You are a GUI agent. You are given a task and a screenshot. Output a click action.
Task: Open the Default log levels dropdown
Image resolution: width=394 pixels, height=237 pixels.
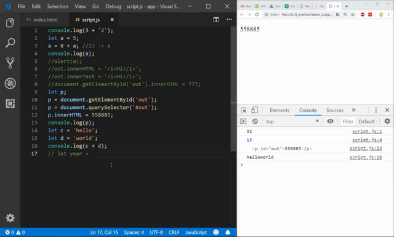tap(367, 121)
